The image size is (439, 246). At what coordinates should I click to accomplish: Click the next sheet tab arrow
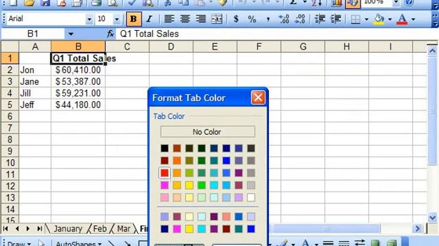point(27,229)
